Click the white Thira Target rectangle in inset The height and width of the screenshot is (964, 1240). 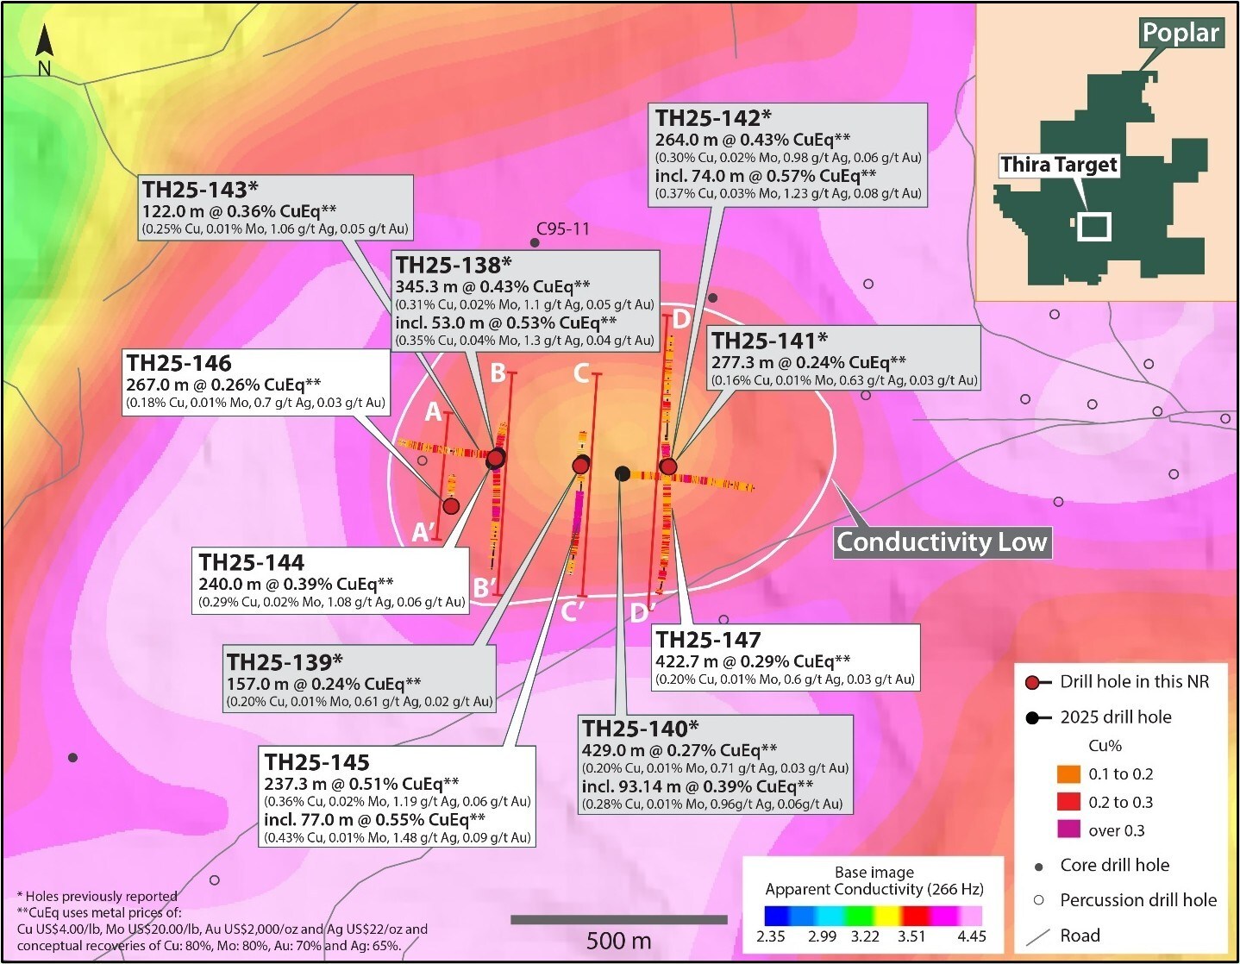click(x=1094, y=227)
